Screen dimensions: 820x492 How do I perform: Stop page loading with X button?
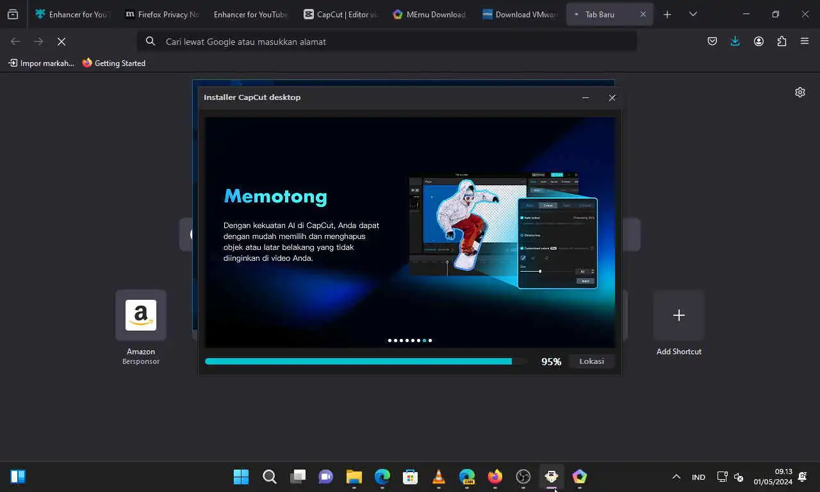(x=61, y=41)
